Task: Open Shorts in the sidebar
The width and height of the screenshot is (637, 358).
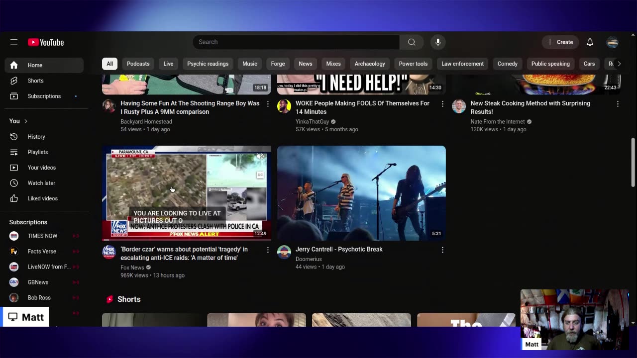Action: (44, 81)
